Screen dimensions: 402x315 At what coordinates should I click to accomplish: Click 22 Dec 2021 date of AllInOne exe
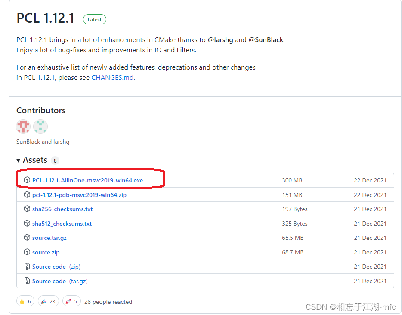pos(370,180)
